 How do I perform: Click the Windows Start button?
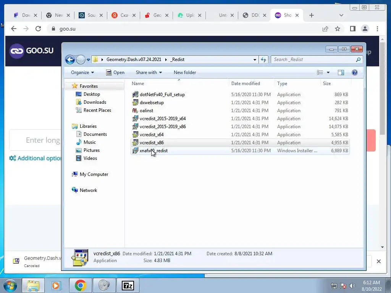[x=10, y=285]
